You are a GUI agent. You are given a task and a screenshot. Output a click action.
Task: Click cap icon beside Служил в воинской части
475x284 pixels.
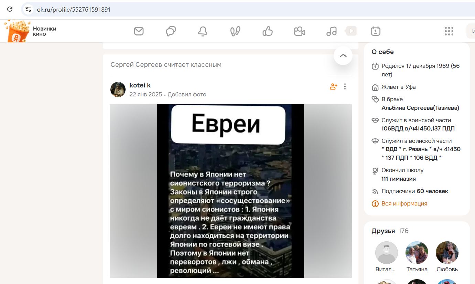(375, 141)
